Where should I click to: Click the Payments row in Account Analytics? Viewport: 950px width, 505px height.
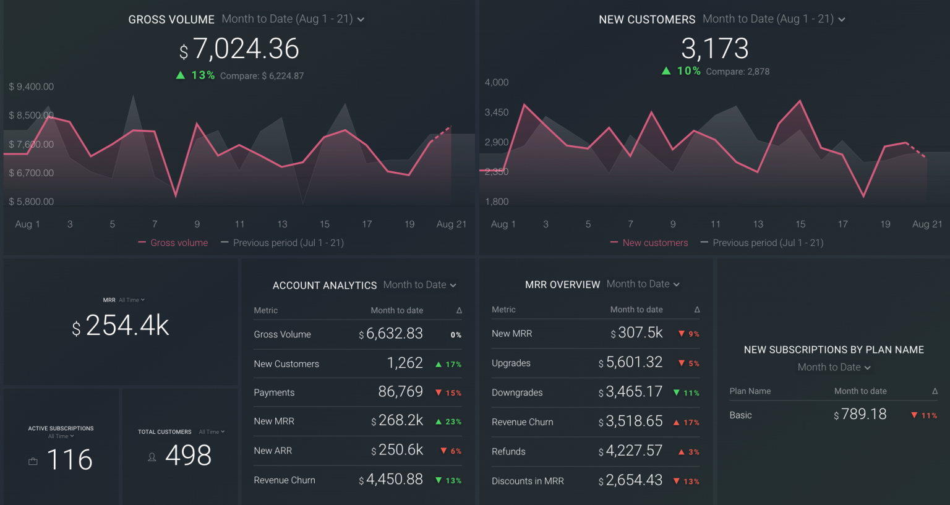coord(274,393)
